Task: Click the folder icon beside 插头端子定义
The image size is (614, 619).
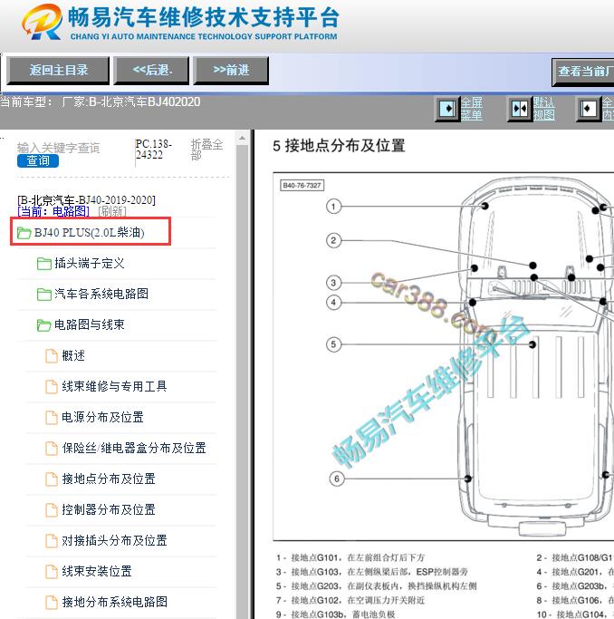Action: tap(43, 264)
